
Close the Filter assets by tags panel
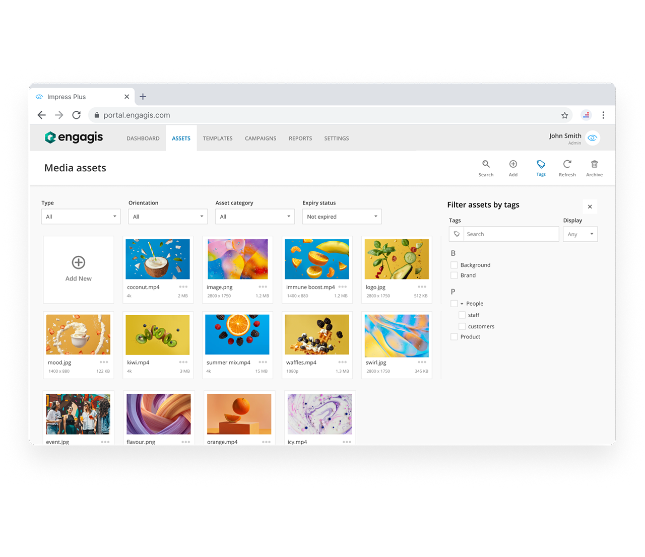tap(590, 206)
